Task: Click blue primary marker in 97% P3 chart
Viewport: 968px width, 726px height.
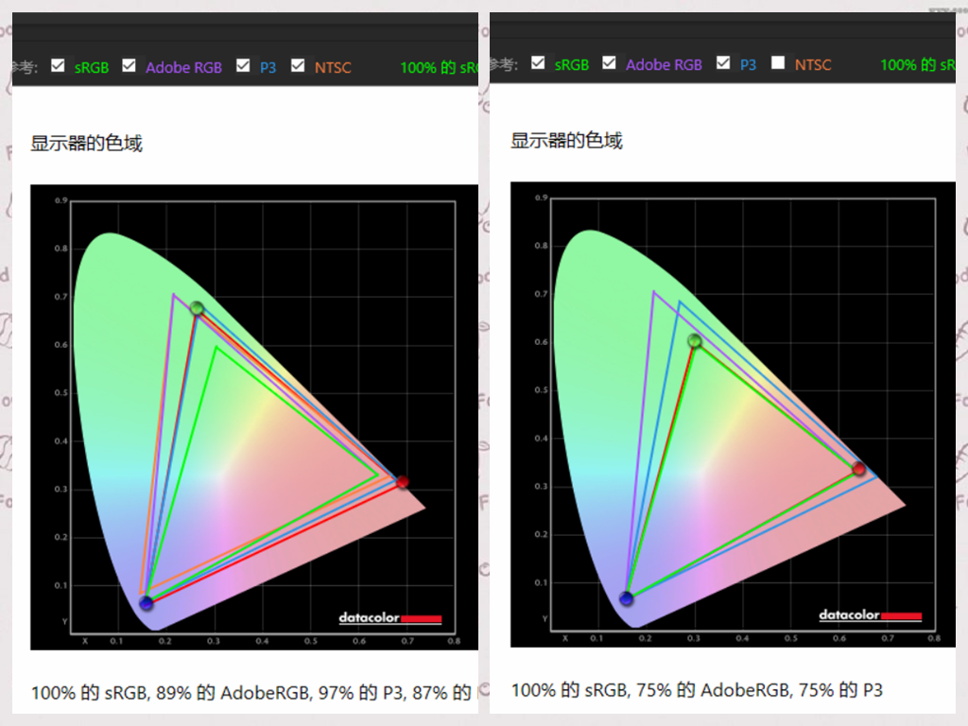Action: click(x=146, y=603)
